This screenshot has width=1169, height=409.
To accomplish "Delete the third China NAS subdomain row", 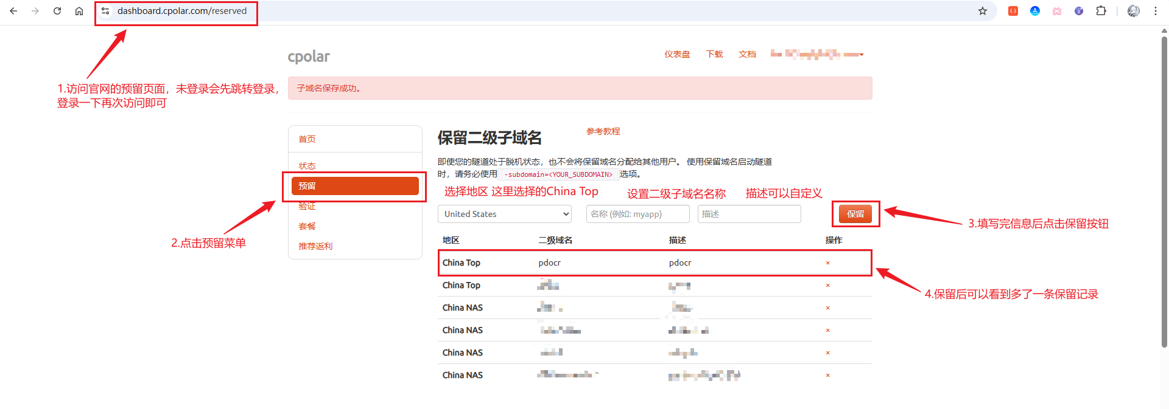I will pyautogui.click(x=827, y=353).
